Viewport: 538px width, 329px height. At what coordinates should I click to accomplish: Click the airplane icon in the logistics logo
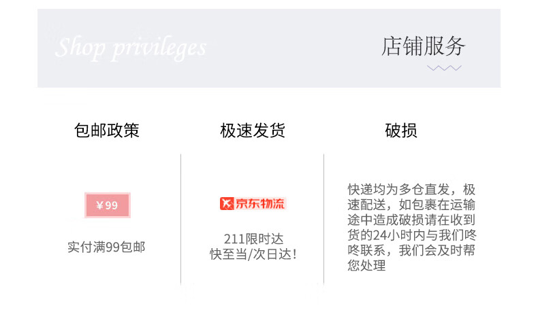click(x=227, y=204)
